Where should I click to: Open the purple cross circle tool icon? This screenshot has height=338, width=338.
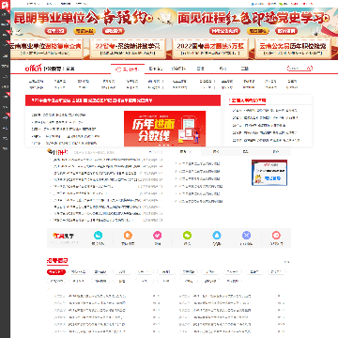[x=246, y=236]
